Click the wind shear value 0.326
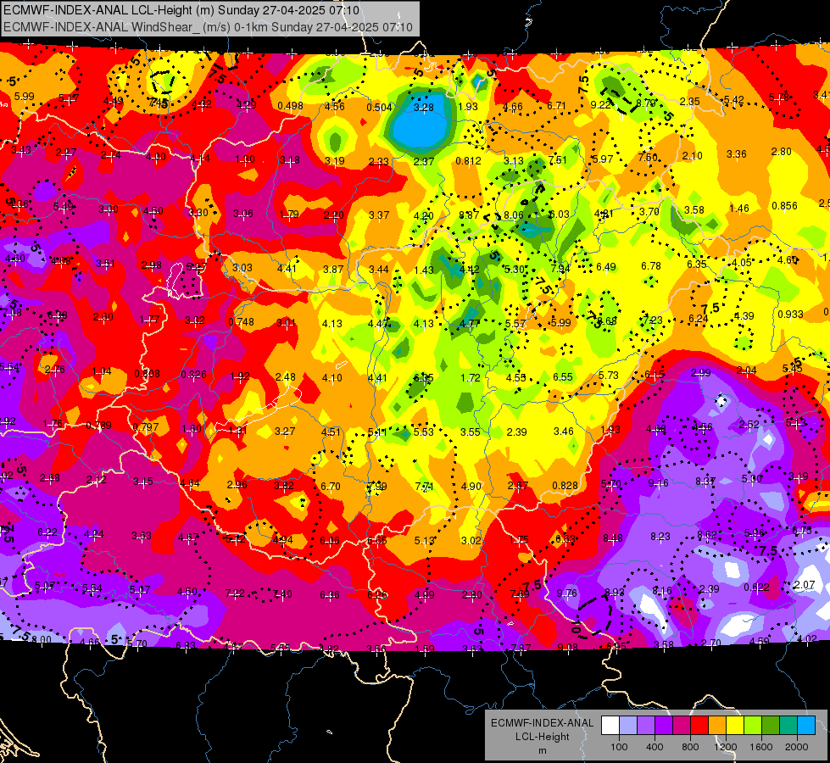 193,375
